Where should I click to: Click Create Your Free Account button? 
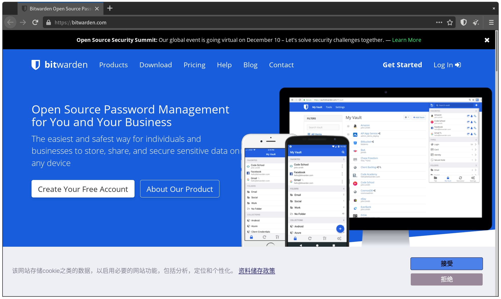point(83,189)
